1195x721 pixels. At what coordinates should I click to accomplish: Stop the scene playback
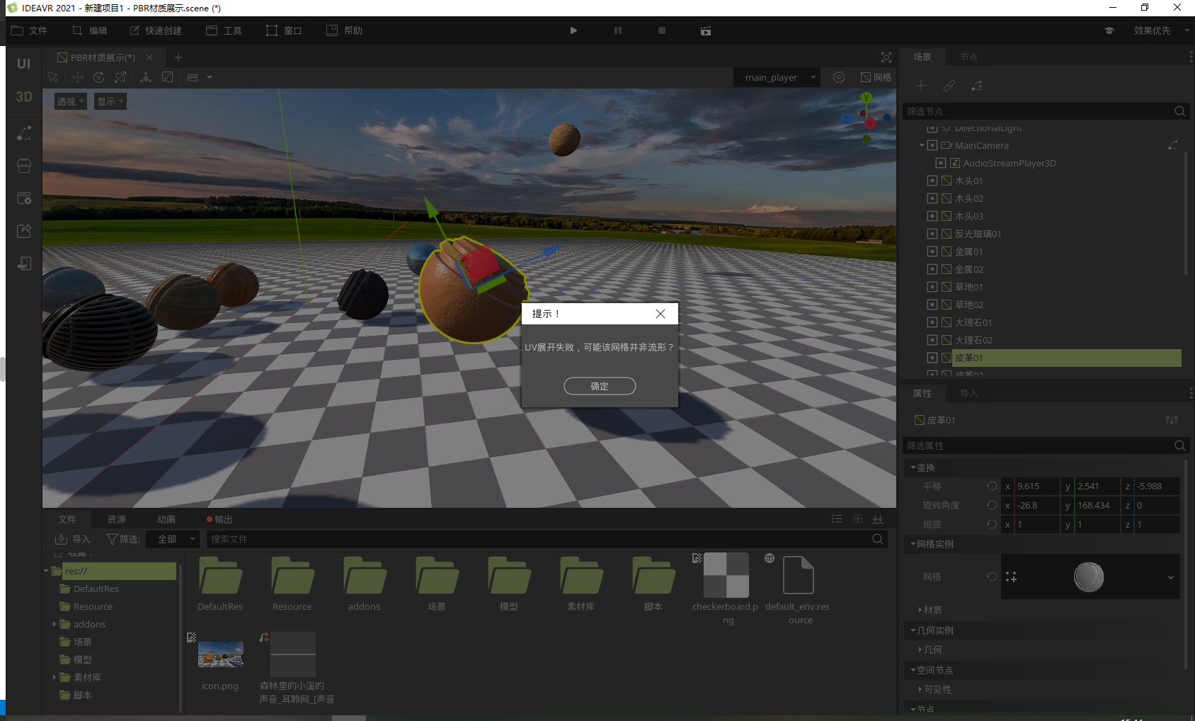662,30
